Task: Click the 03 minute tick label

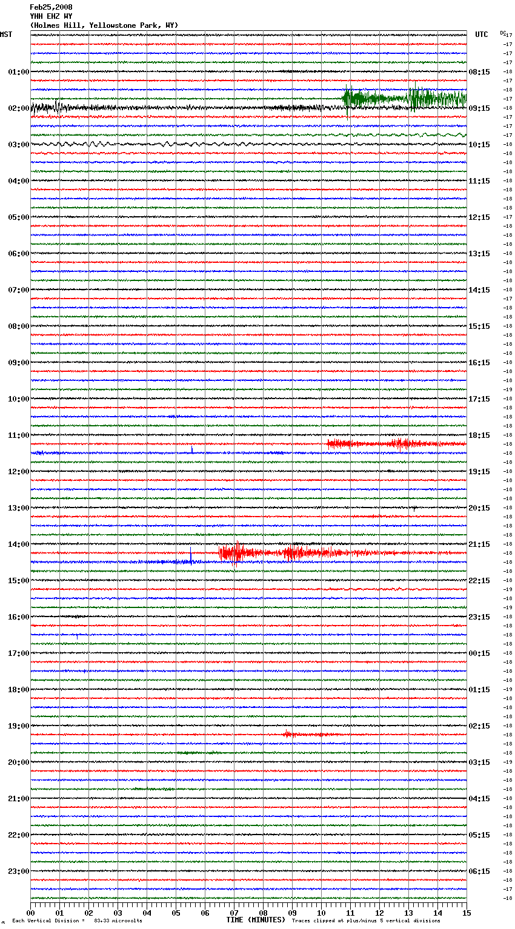Action: click(118, 913)
